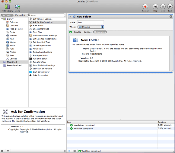
Task: Click the Step toolbar button
Action: (x=155, y=7)
